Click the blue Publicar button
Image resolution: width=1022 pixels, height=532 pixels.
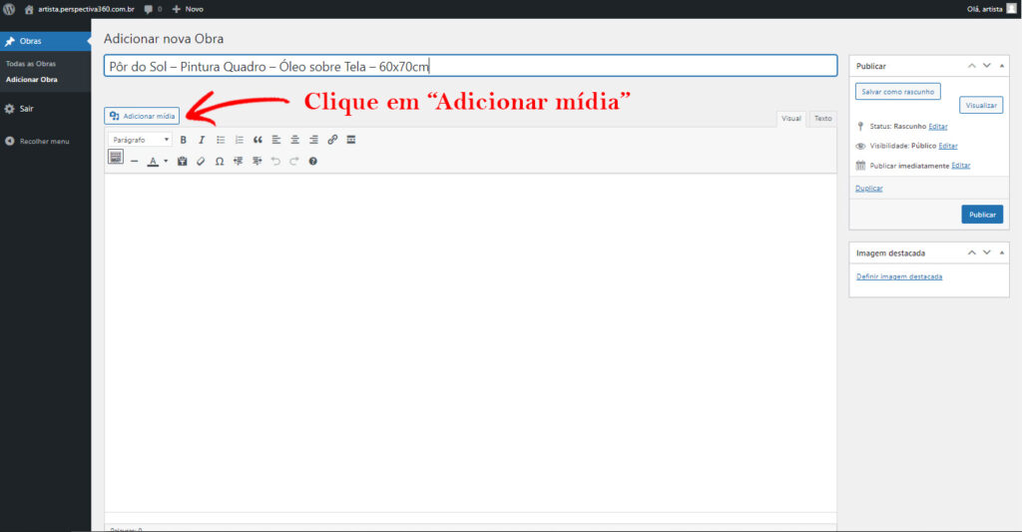pos(982,215)
